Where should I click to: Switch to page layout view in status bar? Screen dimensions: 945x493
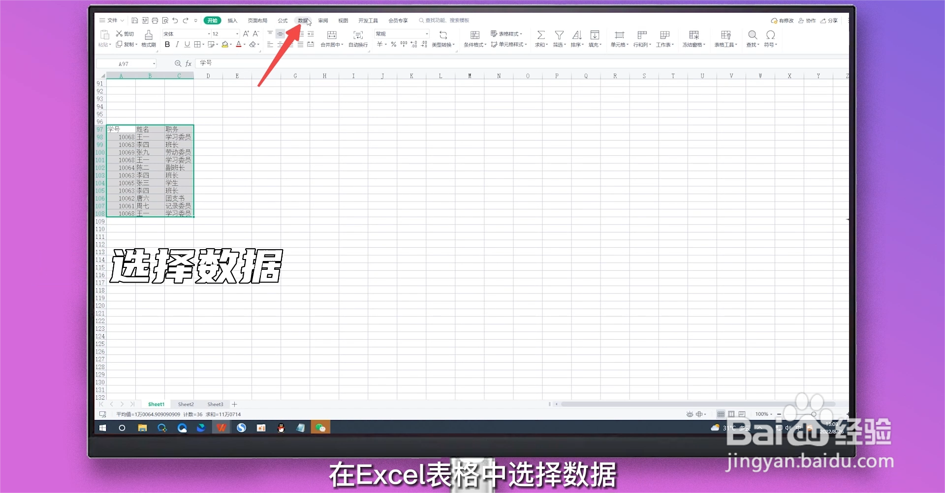[x=731, y=414]
